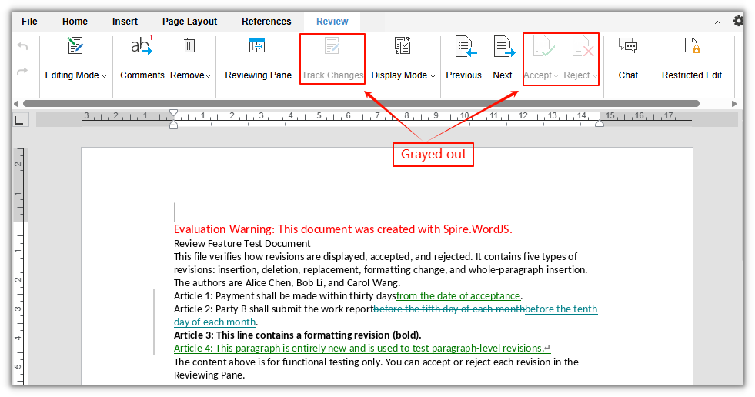Click the Editing Mode pencil icon
Viewport: 755px width, 397px height.
(75, 45)
